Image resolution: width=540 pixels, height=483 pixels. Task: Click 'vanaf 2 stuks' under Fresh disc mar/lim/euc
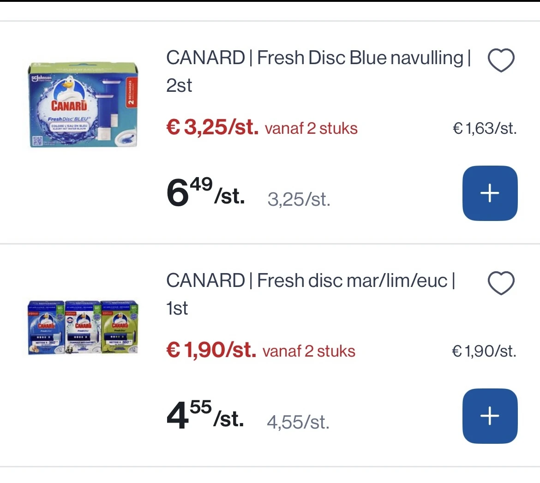tap(309, 352)
